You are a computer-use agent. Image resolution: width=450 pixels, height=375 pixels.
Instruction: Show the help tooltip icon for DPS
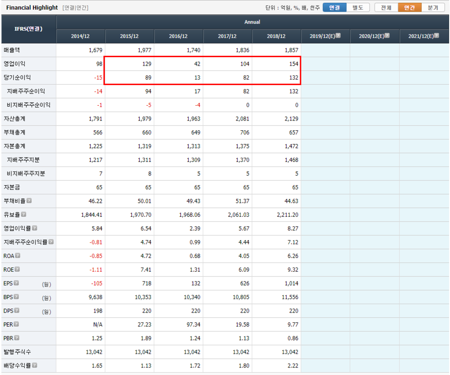pyautogui.click(x=17, y=310)
